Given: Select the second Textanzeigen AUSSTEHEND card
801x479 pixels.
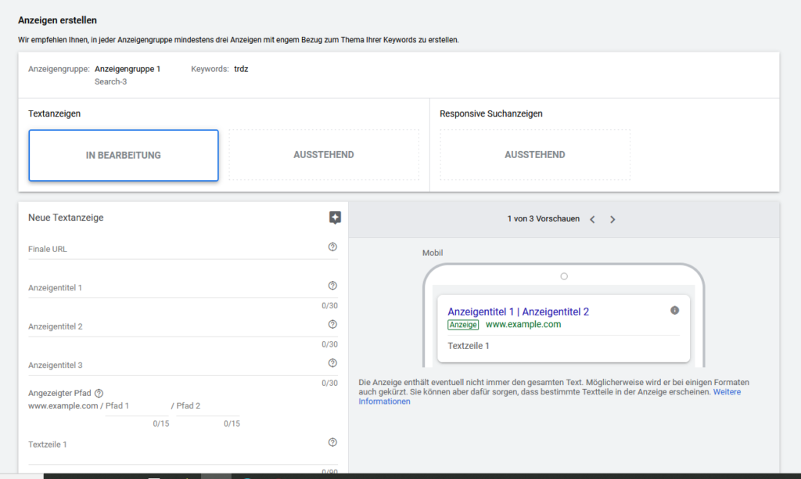Looking at the screenshot, I should 324,155.
